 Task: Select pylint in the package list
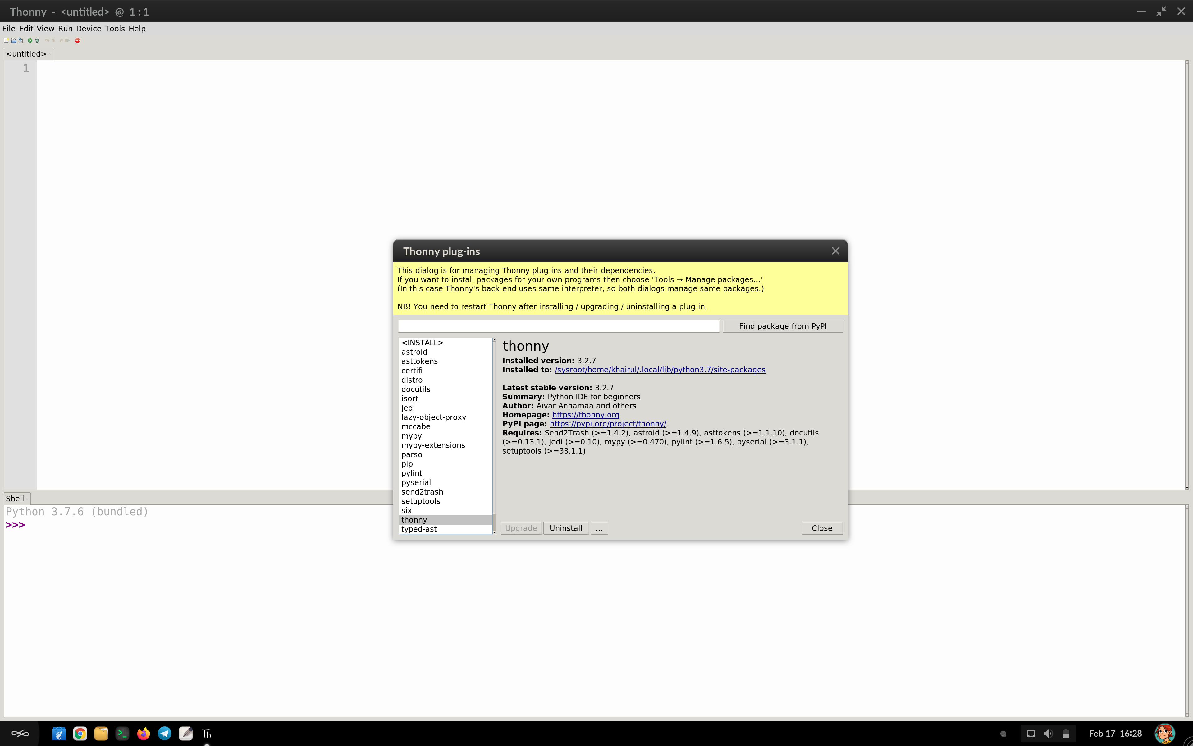point(445,473)
